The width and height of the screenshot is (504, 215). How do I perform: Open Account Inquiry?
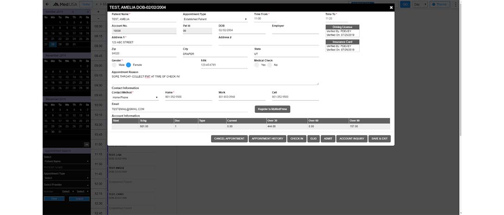352,139
